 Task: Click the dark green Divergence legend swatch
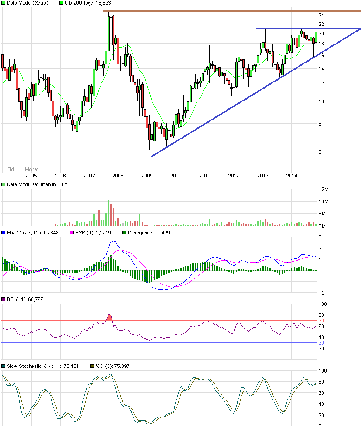coord(123,233)
